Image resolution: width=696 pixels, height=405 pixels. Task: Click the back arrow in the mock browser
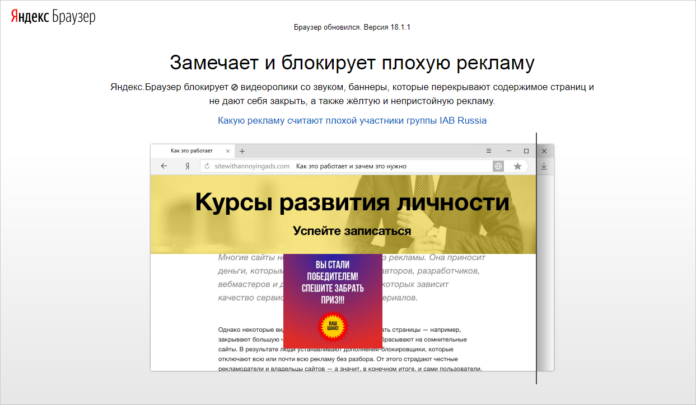164,166
